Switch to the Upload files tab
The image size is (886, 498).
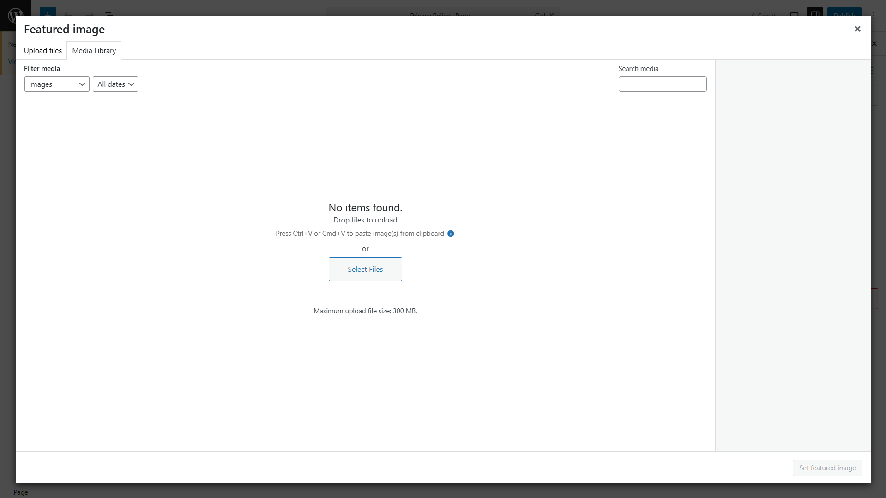click(x=43, y=50)
